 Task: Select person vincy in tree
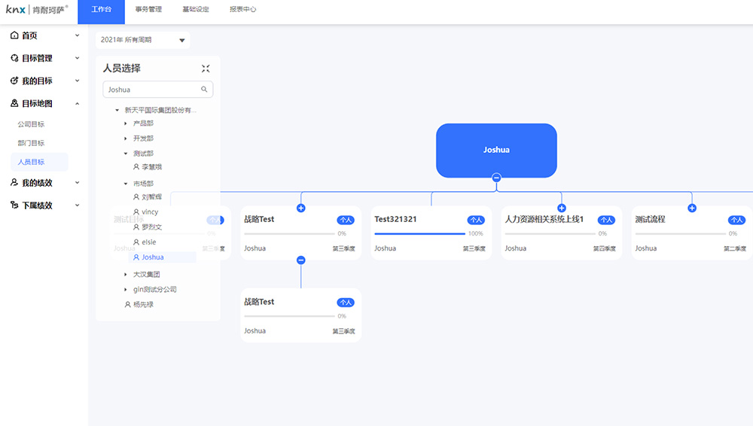click(145, 211)
